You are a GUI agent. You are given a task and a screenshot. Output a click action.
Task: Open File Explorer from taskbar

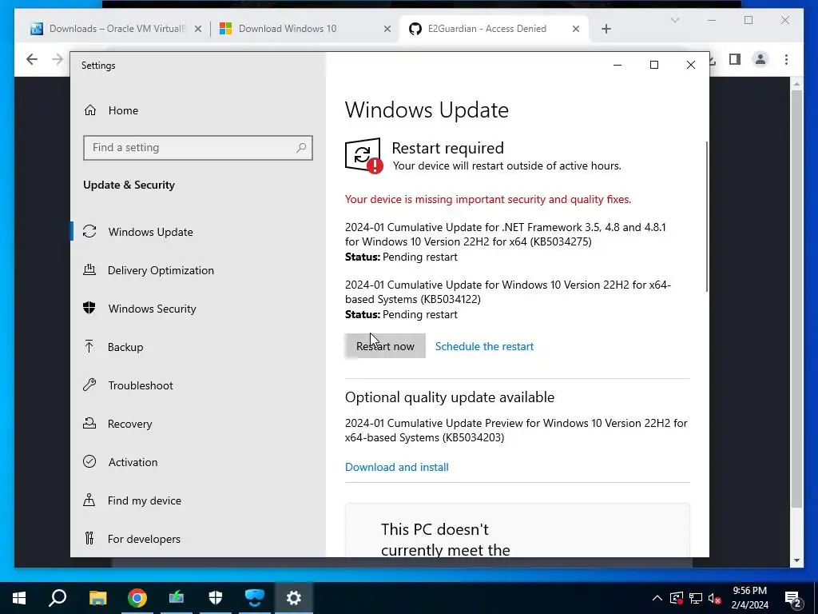(97, 598)
